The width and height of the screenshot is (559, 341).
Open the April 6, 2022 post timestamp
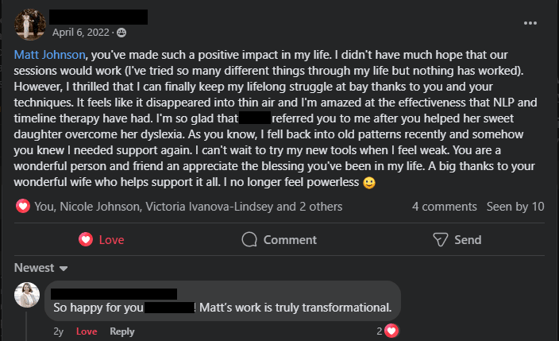[82, 33]
